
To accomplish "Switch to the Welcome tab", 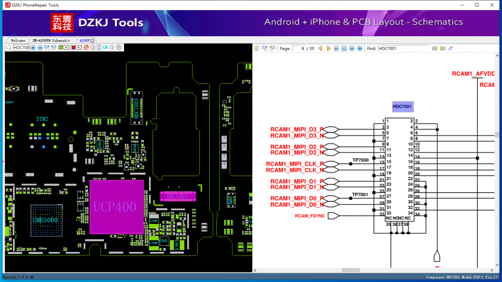I will tap(18, 40).
